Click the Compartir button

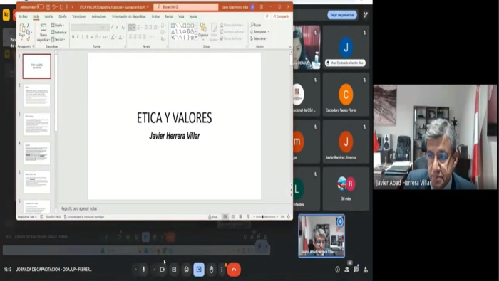pos(281,16)
